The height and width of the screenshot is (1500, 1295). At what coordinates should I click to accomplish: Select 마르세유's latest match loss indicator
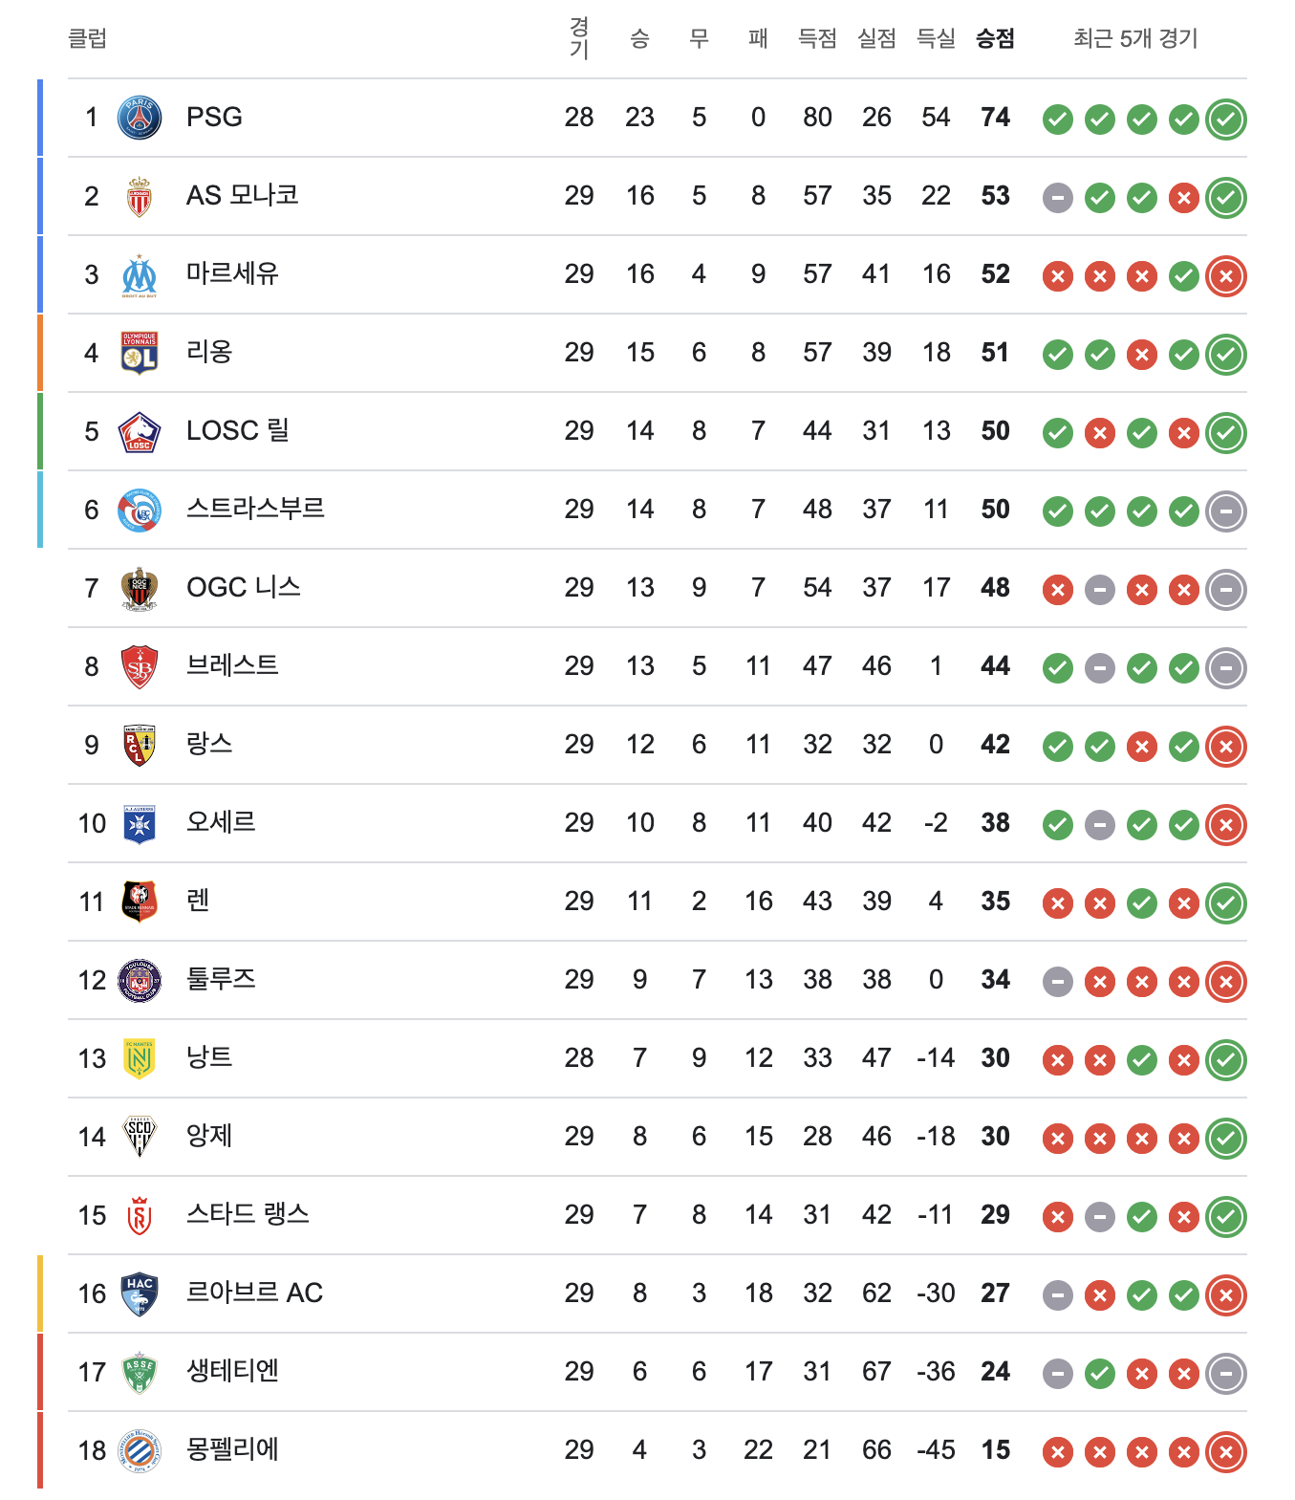tap(1226, 276)
